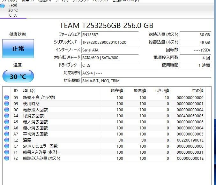The image size is (216, 185).
Task: Click the status orb for row A4
Action: tap(7, 116)
